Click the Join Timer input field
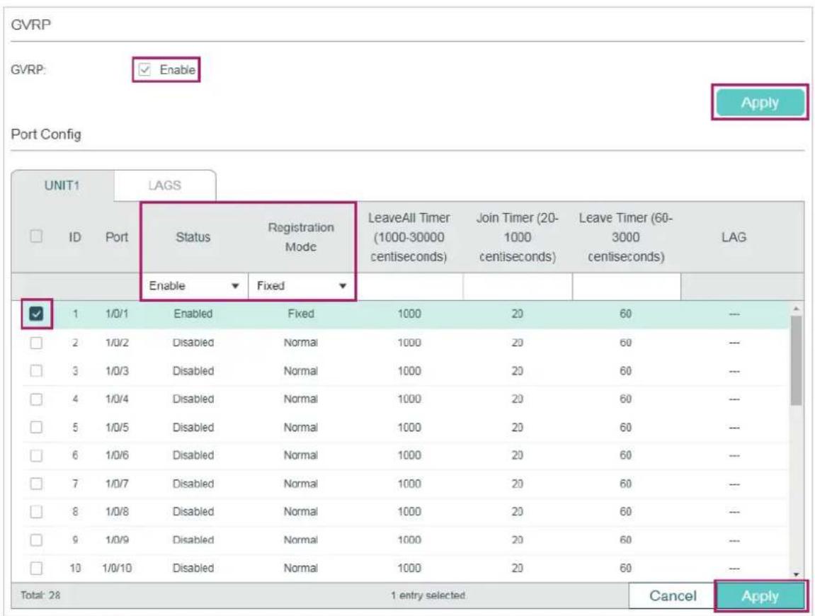The image size is (815, 616). (x=517, y=287)
